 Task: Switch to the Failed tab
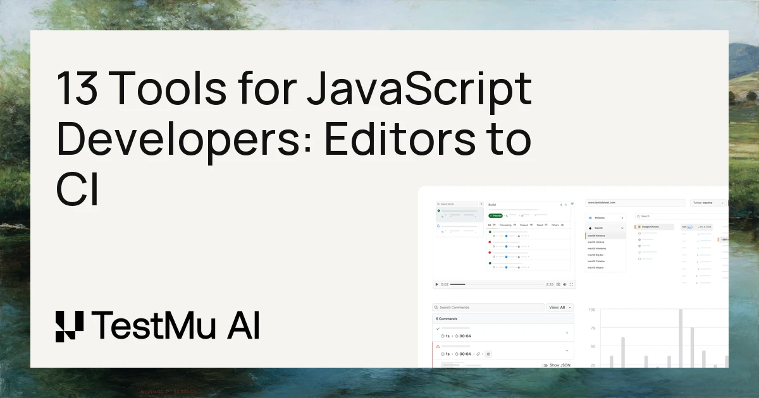pyautogui.click(x=542, y=225)
